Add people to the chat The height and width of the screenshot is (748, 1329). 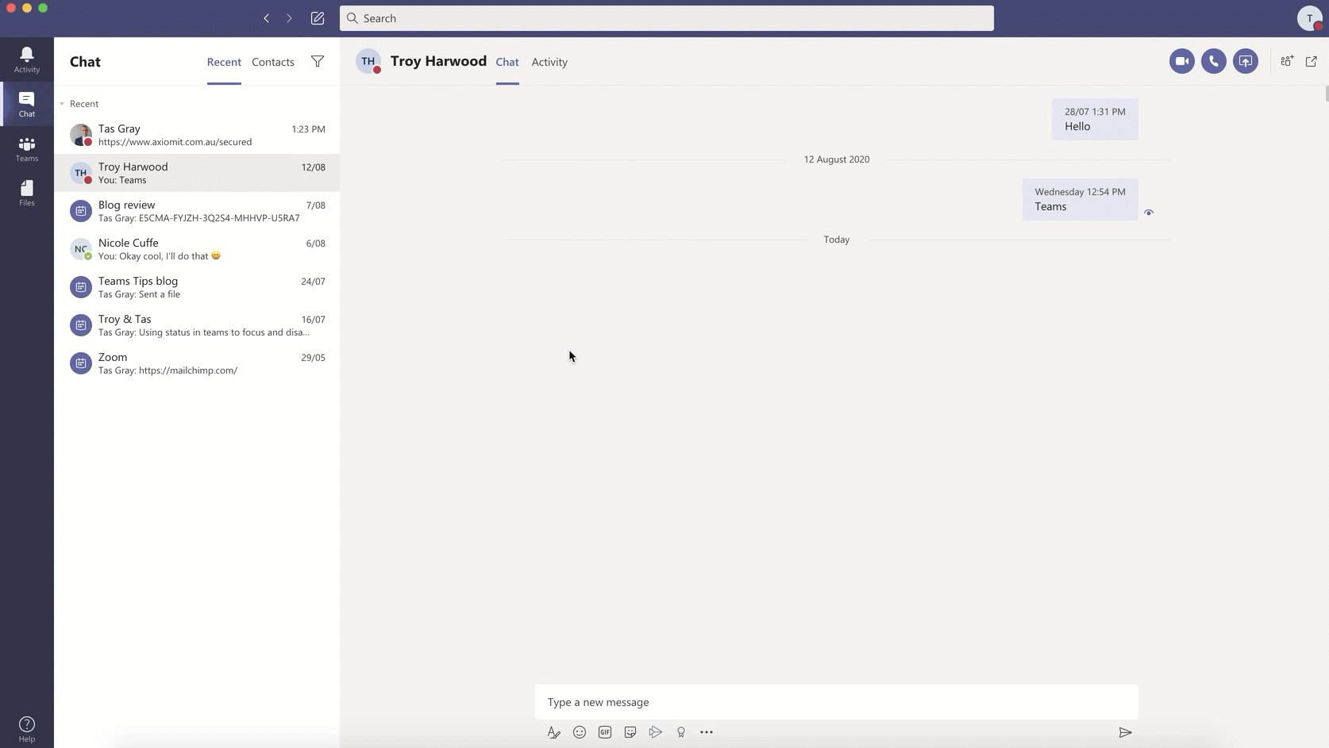1287,61
